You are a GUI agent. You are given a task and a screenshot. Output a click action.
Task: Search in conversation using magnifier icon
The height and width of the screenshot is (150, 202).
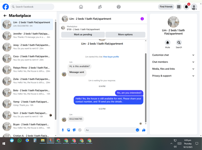179,43
